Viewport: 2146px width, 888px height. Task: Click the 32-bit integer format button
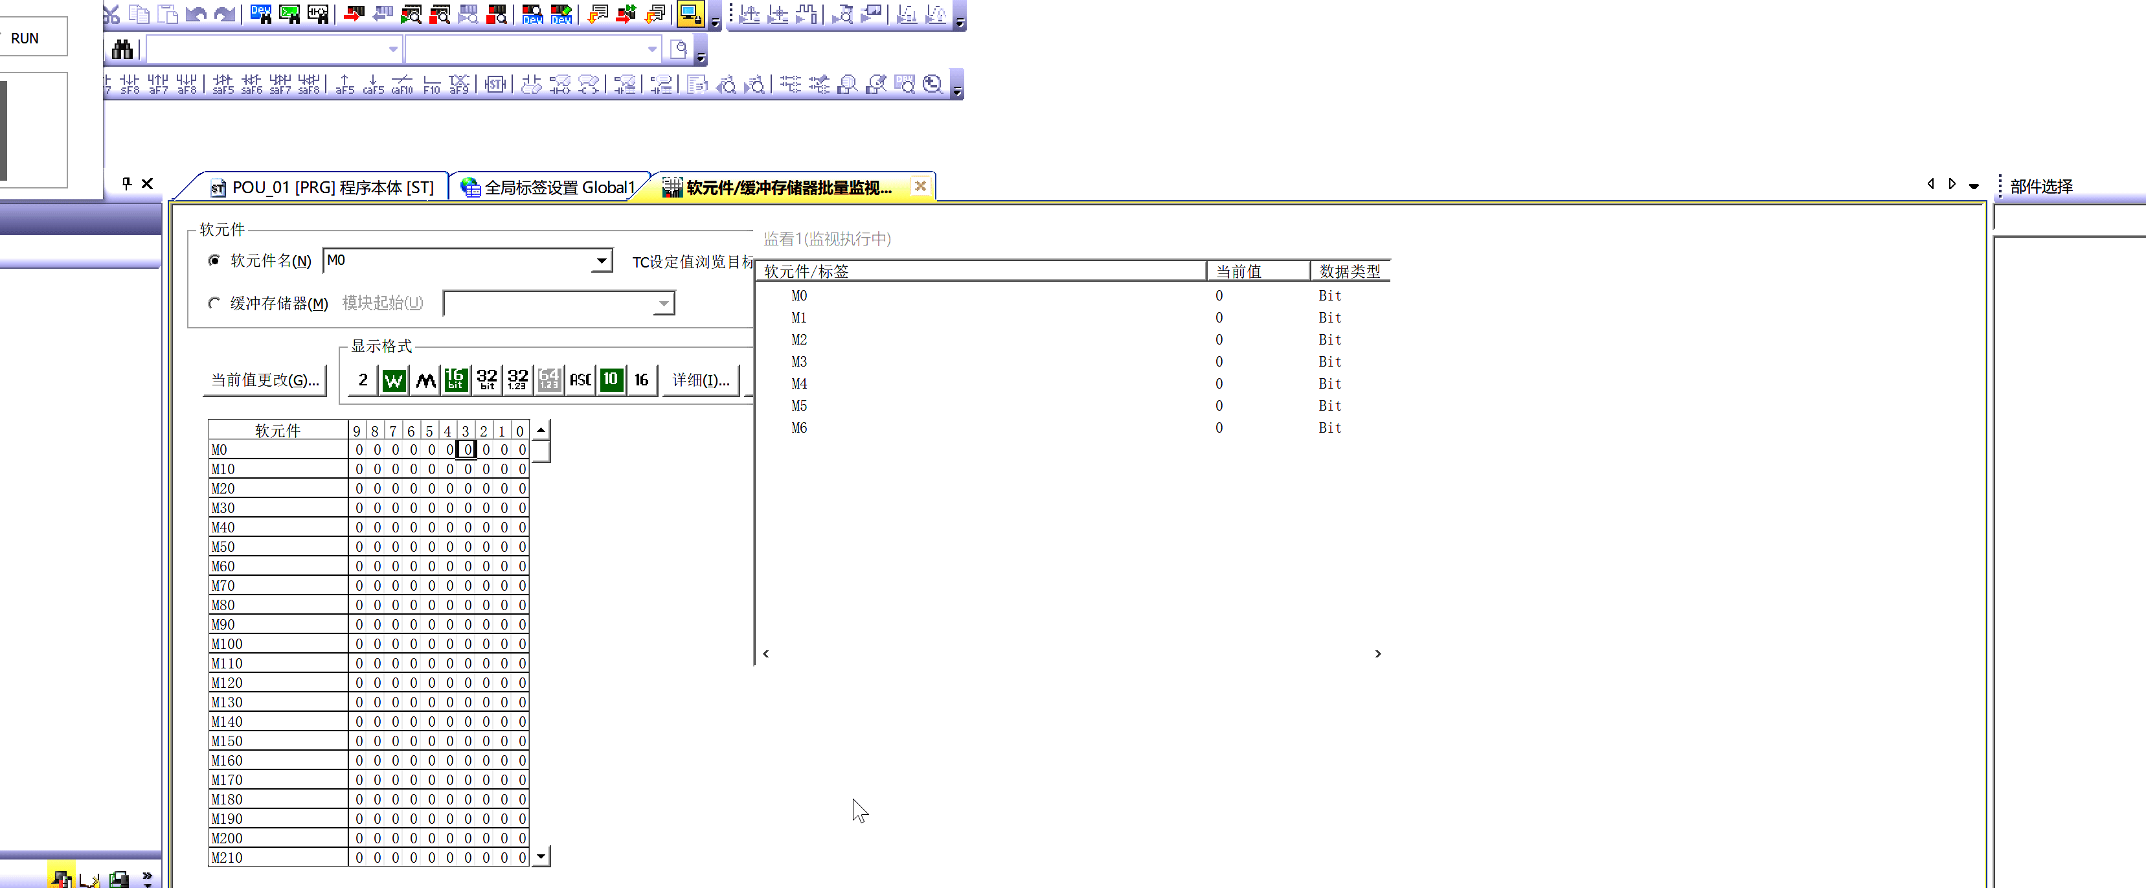(x=488, y=380)
